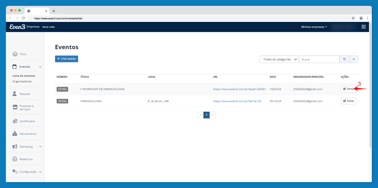Open Relatórios in sidebar

click(26, 159)
